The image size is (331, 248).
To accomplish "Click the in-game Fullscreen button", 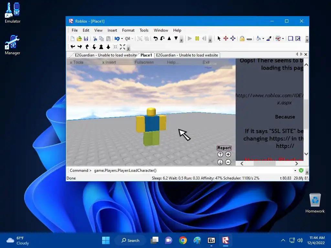I will 144,62.
